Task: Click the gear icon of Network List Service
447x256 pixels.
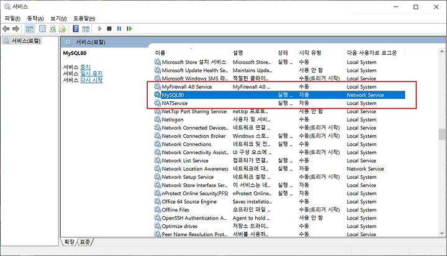Action: click(157, 160)
